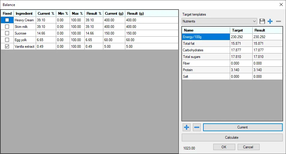
Task: Add a new target template
Action: tap(270, 21)
